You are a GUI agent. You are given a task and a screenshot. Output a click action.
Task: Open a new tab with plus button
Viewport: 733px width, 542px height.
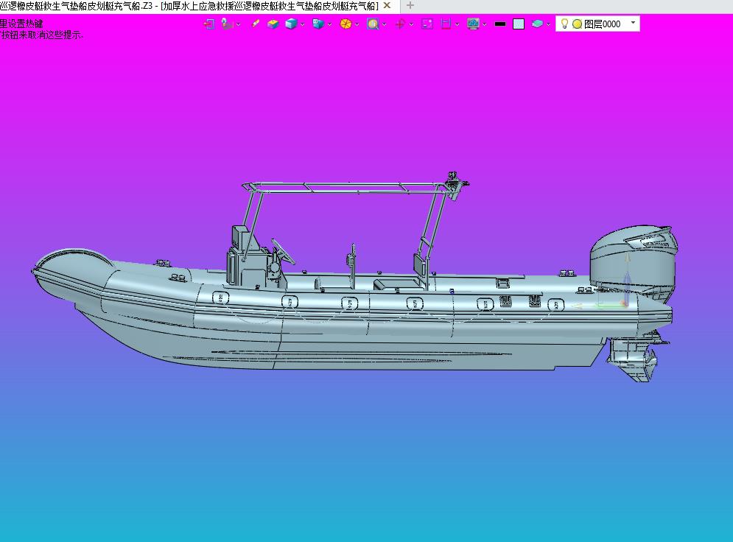tap(410, 5)
